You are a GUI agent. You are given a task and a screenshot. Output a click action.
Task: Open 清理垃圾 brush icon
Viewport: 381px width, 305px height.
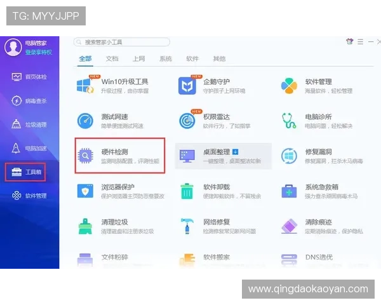point(85,226)
